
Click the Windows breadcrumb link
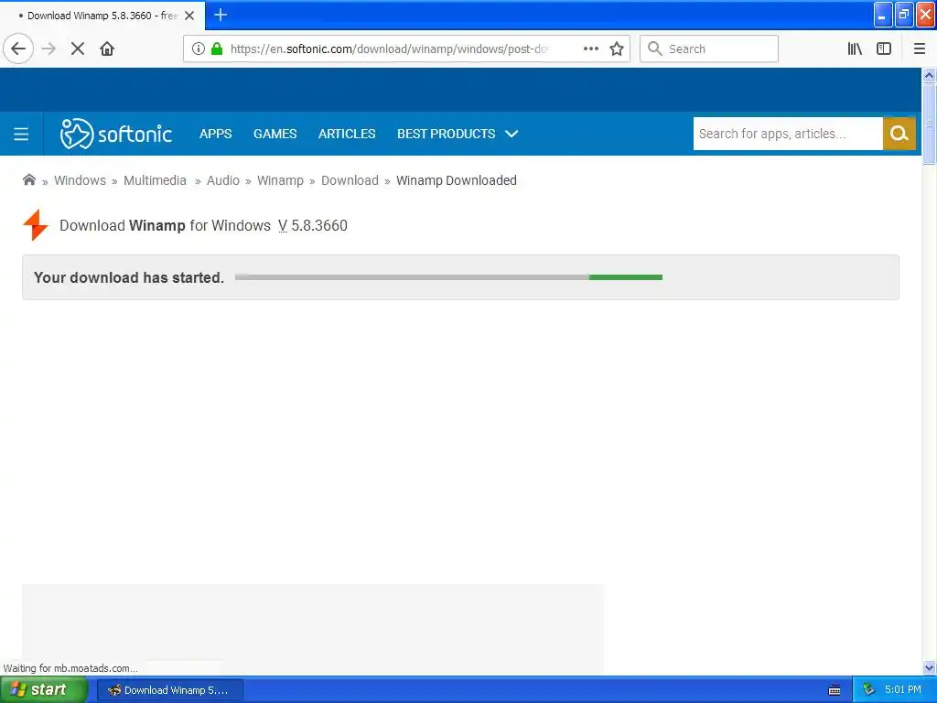coord(81,180)
